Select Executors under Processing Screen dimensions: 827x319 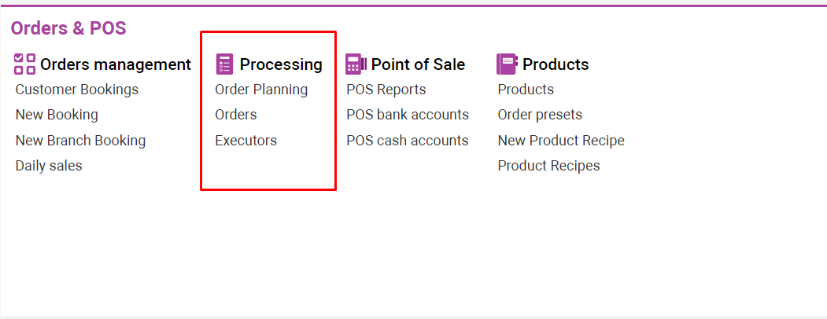click(x=246, y=141)
